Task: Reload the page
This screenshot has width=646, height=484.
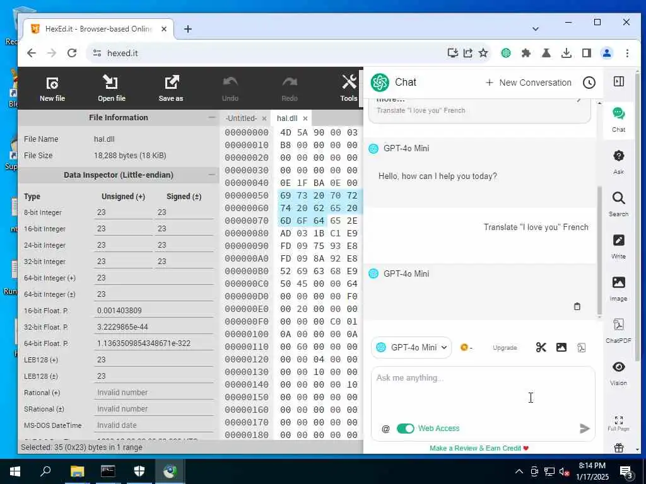Action: pyautogui.click(x=72, y=53)
